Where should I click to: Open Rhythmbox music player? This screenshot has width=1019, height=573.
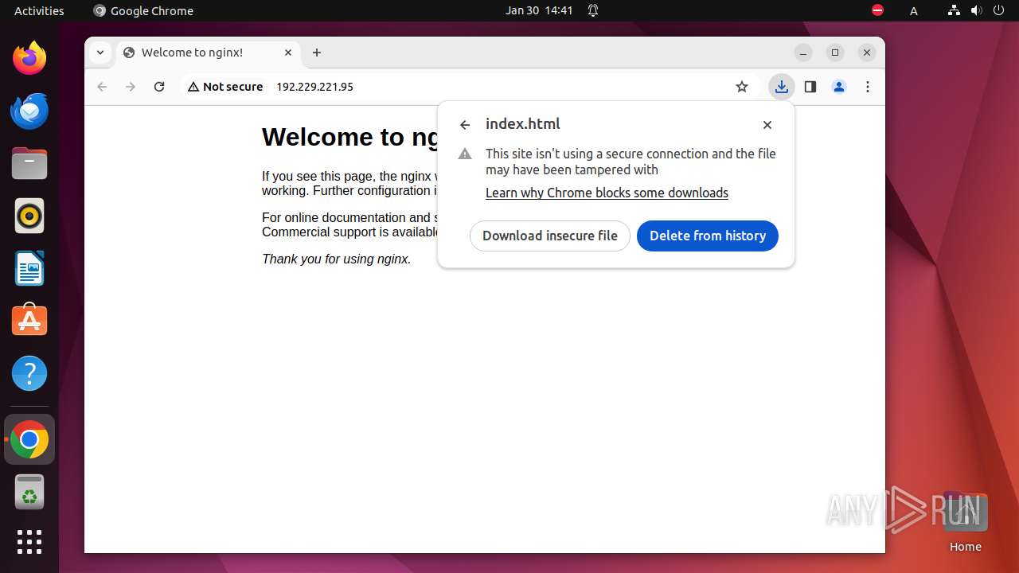tap(29, 216)
